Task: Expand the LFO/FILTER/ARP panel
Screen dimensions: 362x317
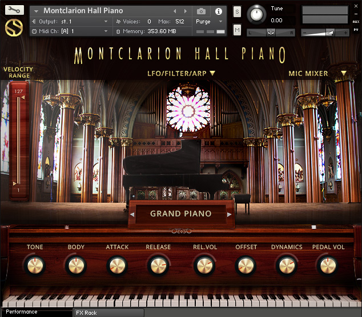Action: [x=181, y=74]
